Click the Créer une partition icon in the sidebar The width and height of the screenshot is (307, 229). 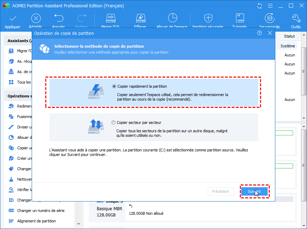coord(11,158)
